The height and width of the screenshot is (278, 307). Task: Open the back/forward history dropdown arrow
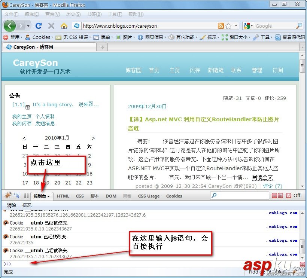point(28,26)
